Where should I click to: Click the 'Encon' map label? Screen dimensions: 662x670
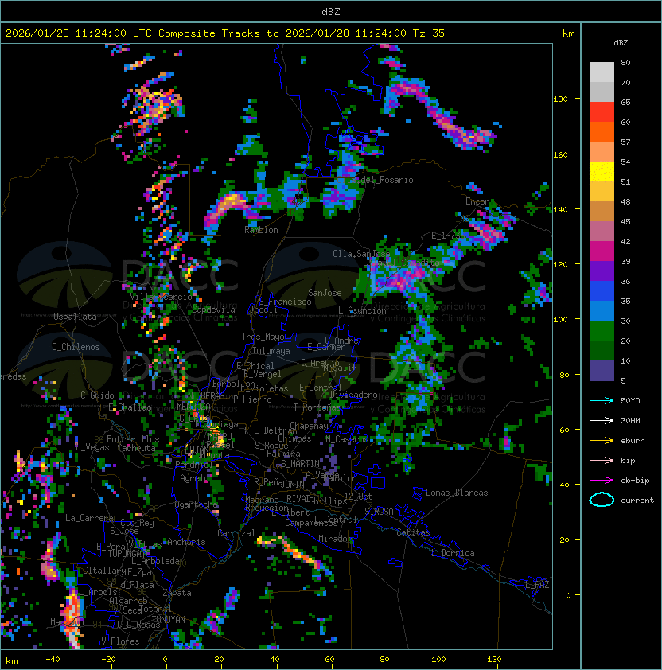click(477, 201)
